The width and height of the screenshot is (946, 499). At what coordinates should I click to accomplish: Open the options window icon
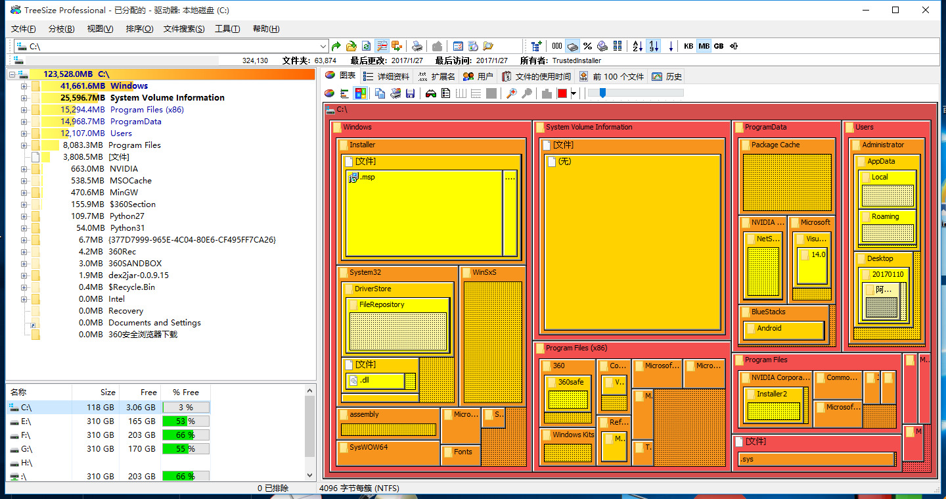pos(458,46)
